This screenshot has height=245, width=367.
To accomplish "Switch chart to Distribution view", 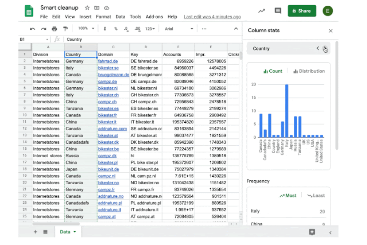I will click(x=309, y=71).
